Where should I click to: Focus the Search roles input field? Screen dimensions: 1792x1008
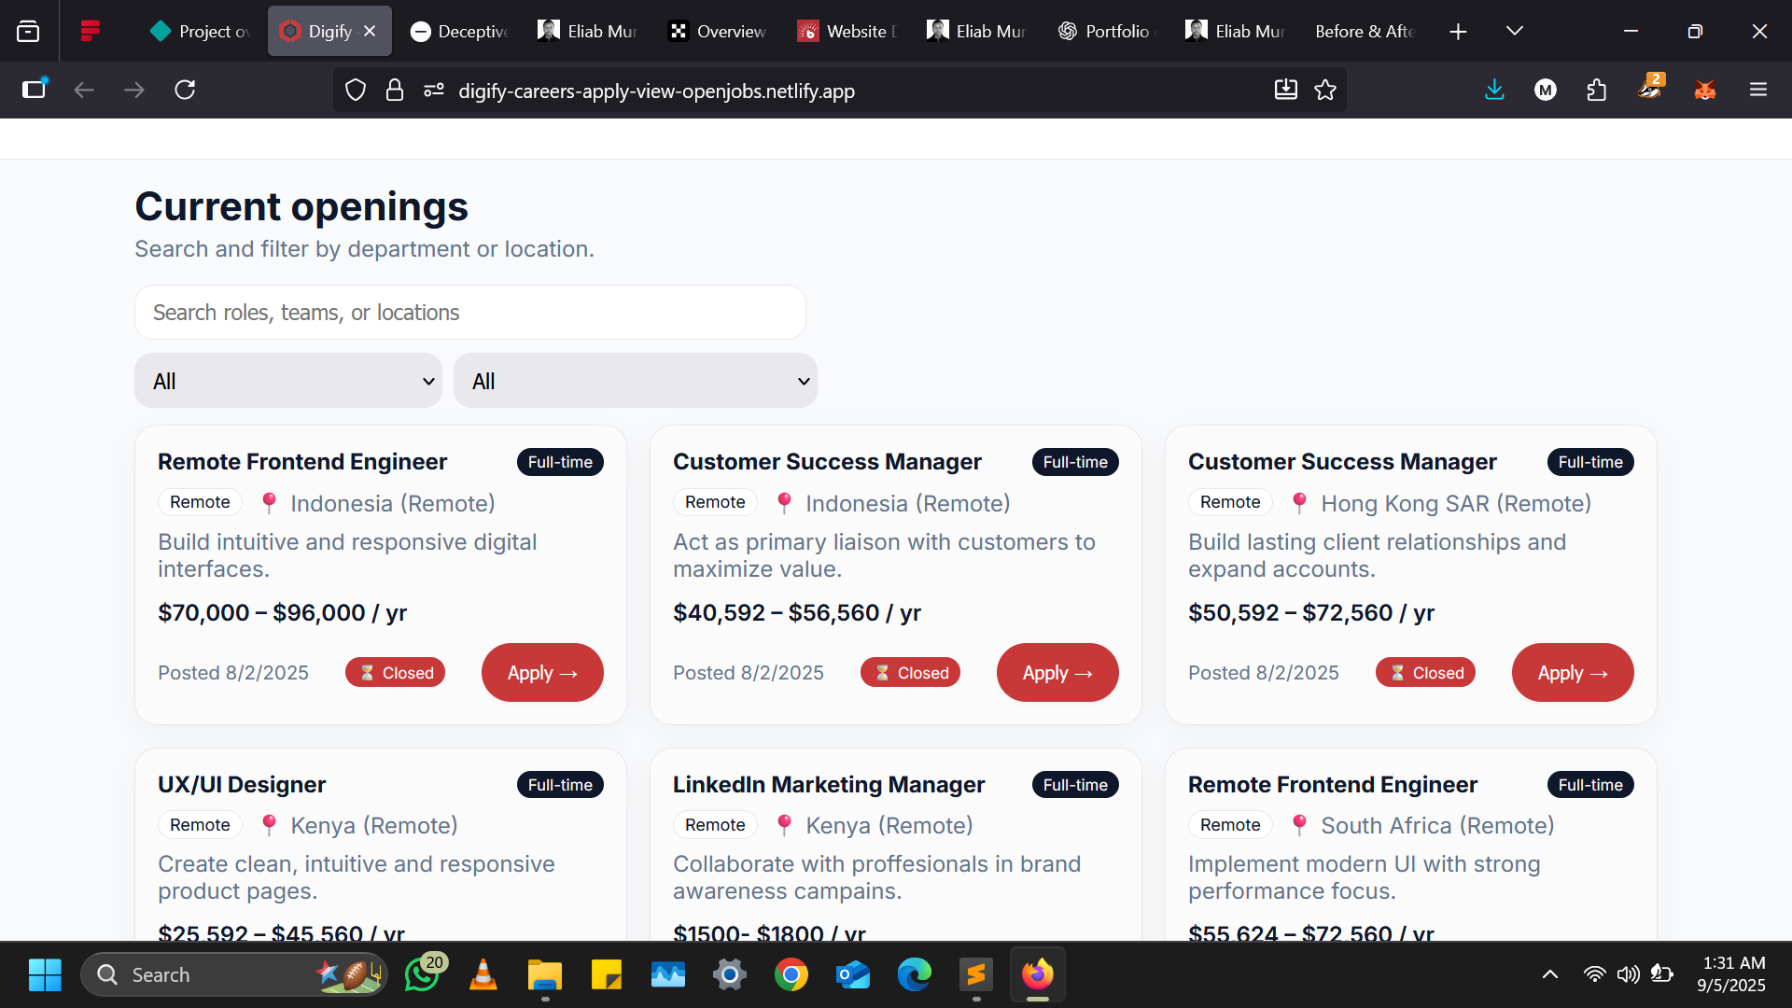tap(470, 313)
